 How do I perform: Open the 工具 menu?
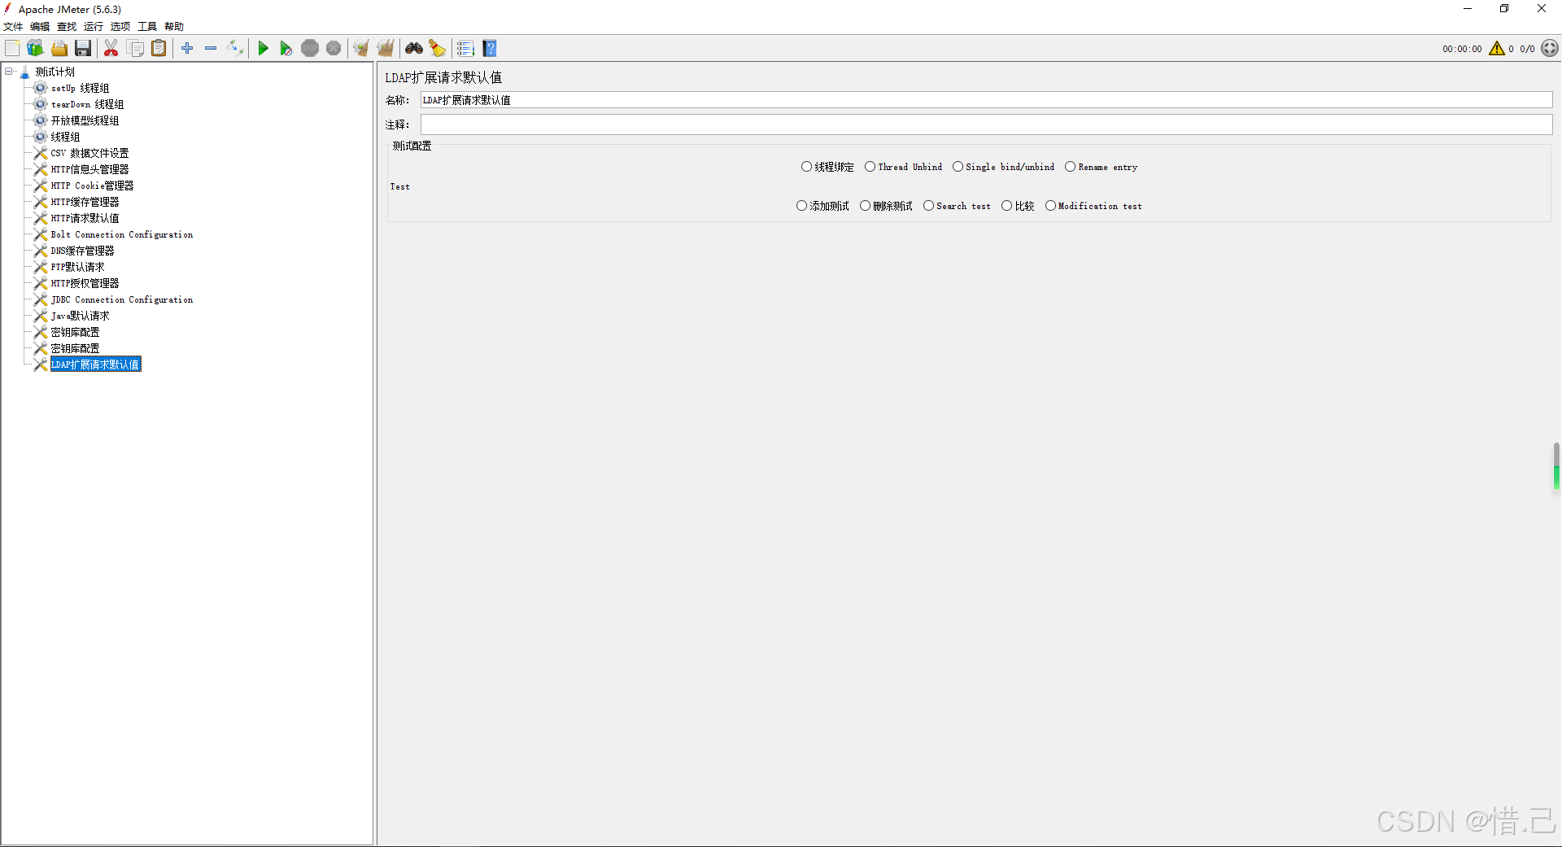click(147, 26)
